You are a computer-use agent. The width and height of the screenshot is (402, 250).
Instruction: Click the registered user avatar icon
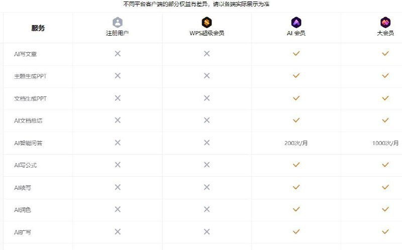pyautogui.click(x=118, y=23)
